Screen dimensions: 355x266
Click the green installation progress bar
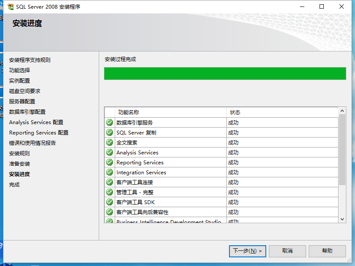pos(225,74)
